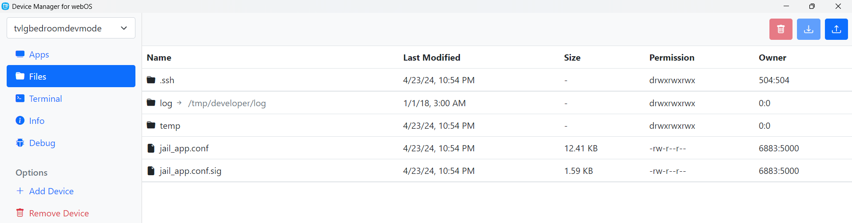Image resolution: width=852 pixels, height=223 pixels.
Task: Click the jail_app.conf.sig file icon
Action: point(151,171)
